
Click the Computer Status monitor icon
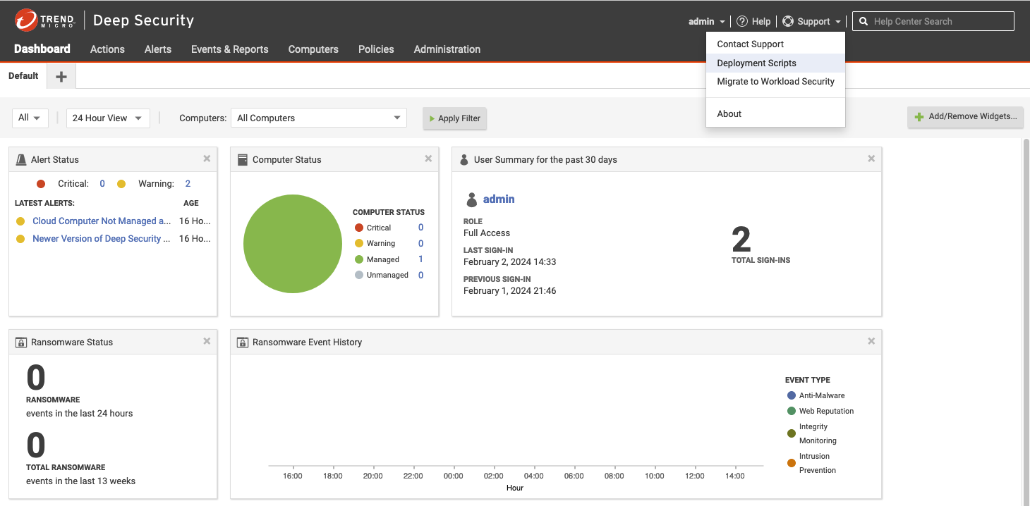[243, 159]
